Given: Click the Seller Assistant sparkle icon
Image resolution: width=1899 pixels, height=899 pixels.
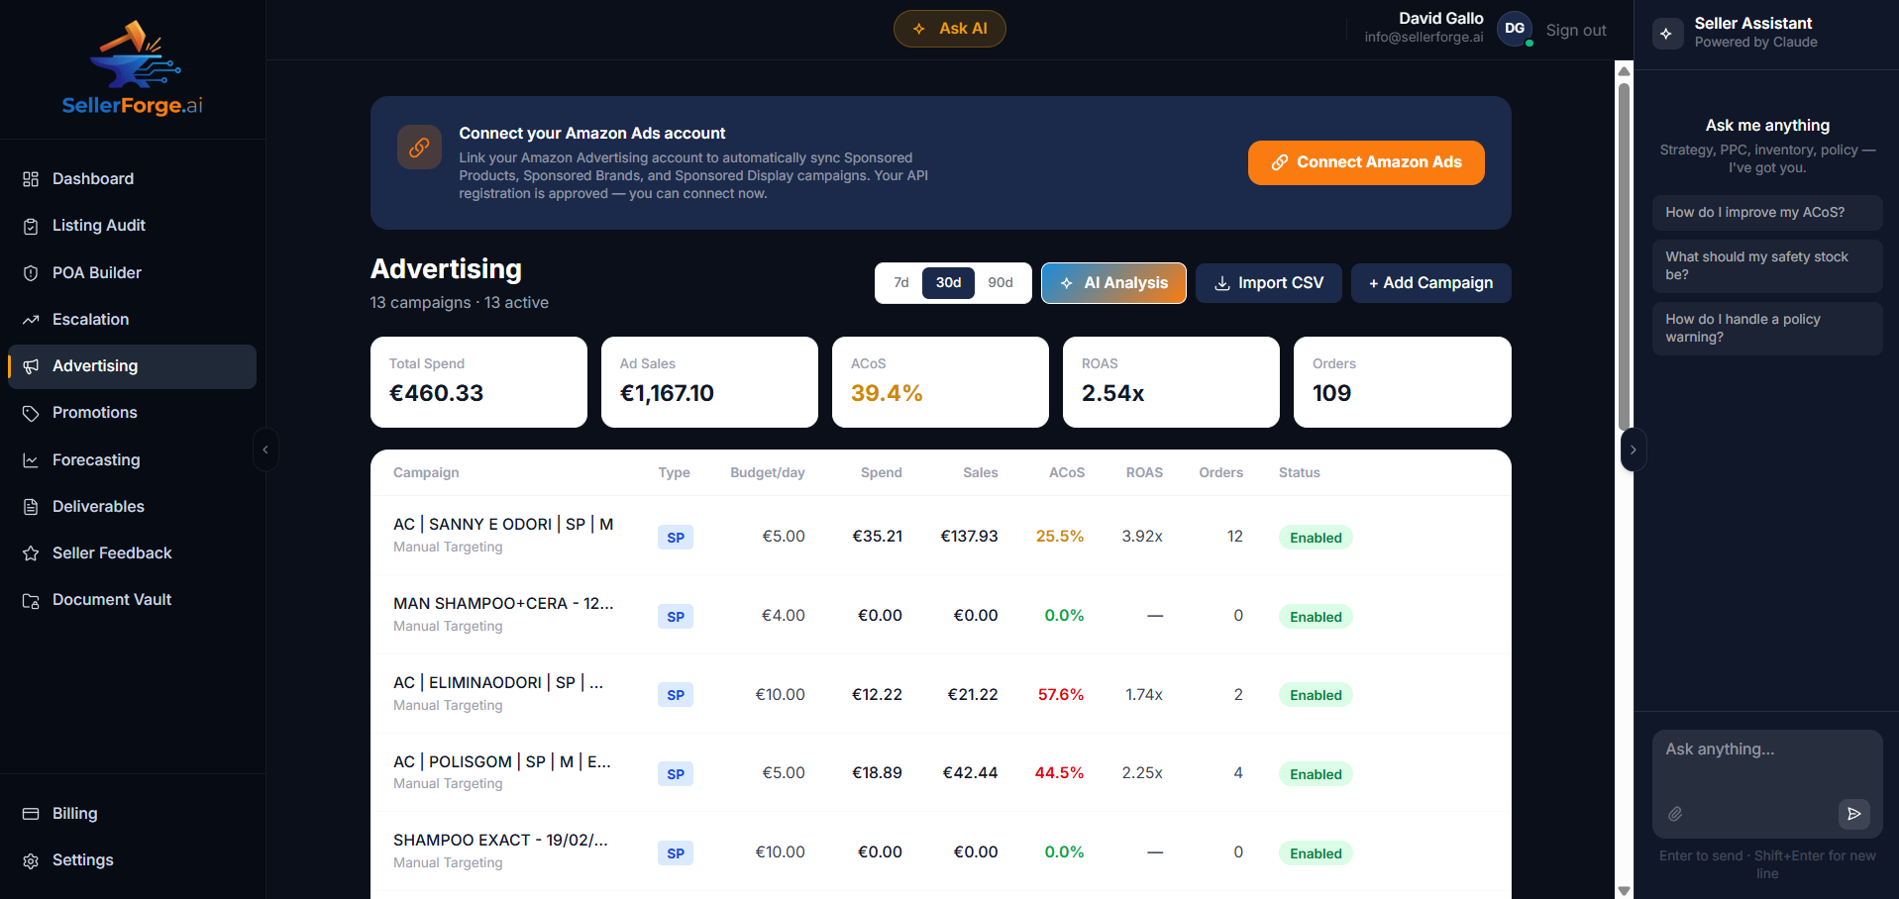Looking at the screenshot, I should (x=1666, y=33).
